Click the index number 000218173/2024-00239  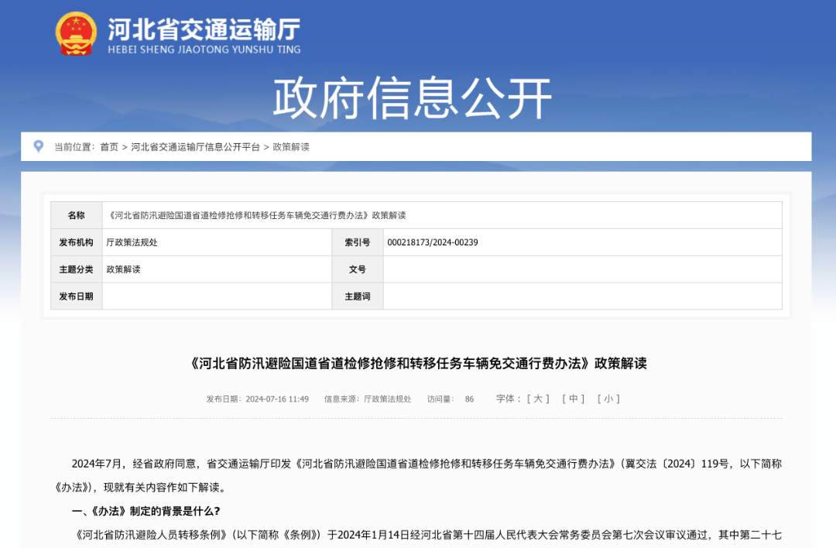click(433, 242)
